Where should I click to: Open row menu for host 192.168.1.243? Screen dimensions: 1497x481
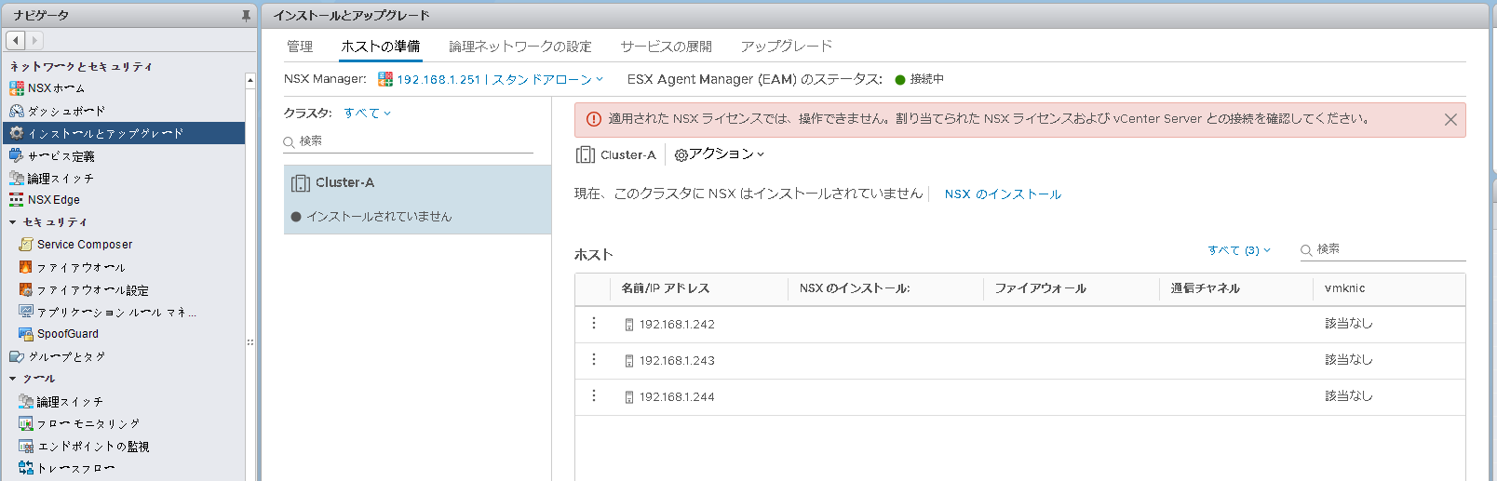tap(594, 360)
